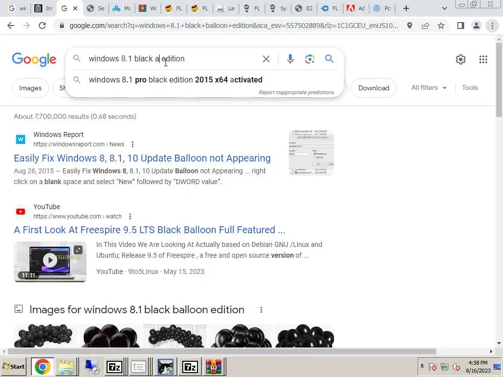The height and width of the screenshot is (377, 503).
Task: Switch to the 'Int' Internet Archive tab
Action: [x=44, y=8]
